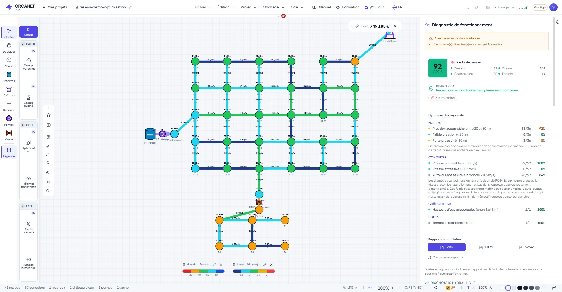Click the satellite icon in canvas toolbar
This screenshot has width=562, height=292.
pyautogui.click(x=48, y=146)
